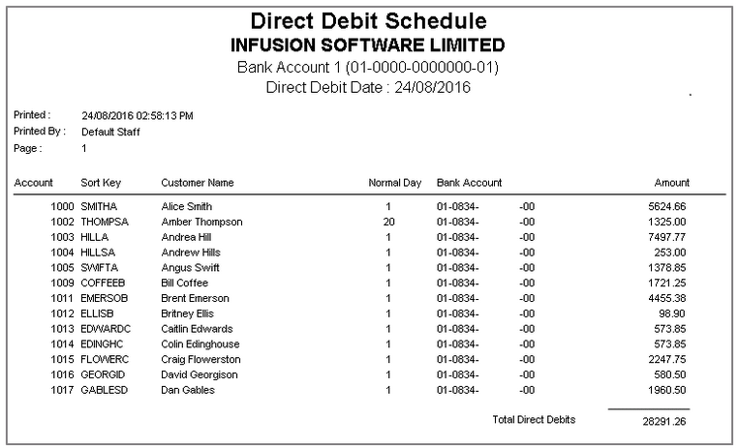Viewport: 739px width, 448px height.
Task: Select Colin Edinghouse row
Action: 369,344
